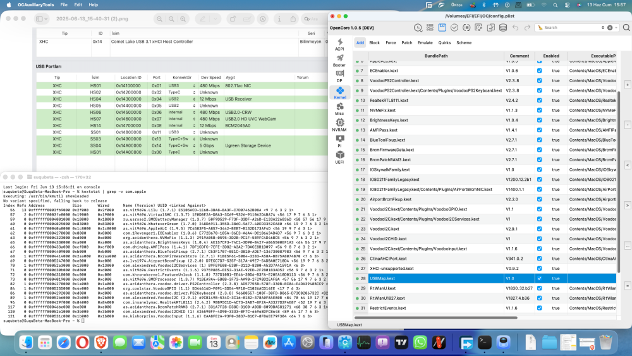Click the magnifier find icon beside search box
The width and height of the screenshot is (632, 356).
click(x=626, y=27)
